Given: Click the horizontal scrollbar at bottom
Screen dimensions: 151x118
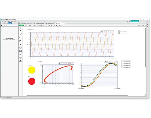Looking at the screenshot, I should (x=77, y=96).
